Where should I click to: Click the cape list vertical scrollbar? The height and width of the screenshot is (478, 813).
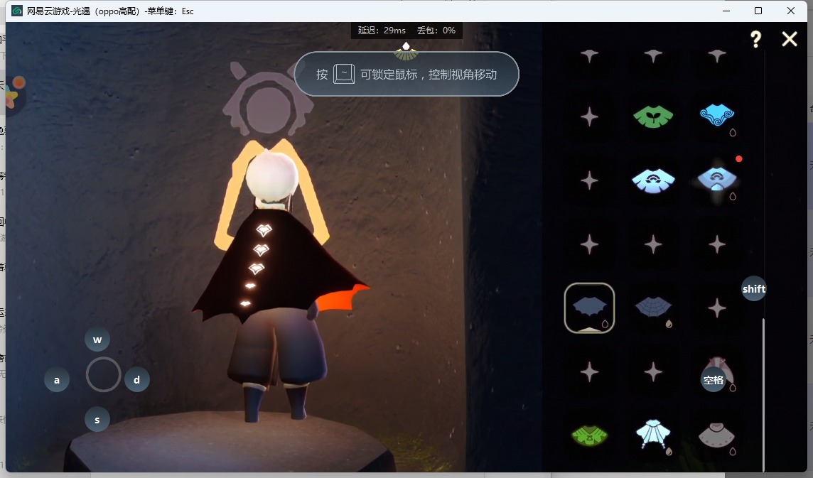click(763, 394)
